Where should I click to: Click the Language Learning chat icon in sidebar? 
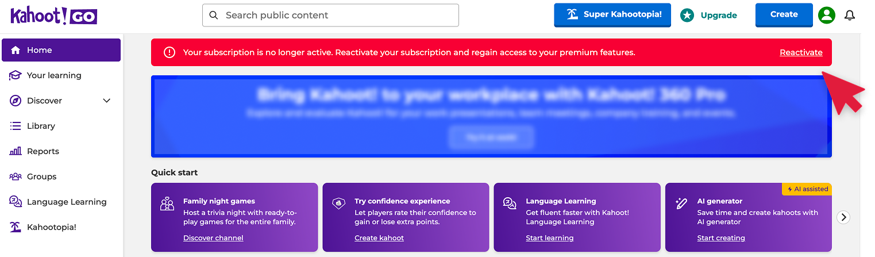pyautogui.click(x=16, y=202)
